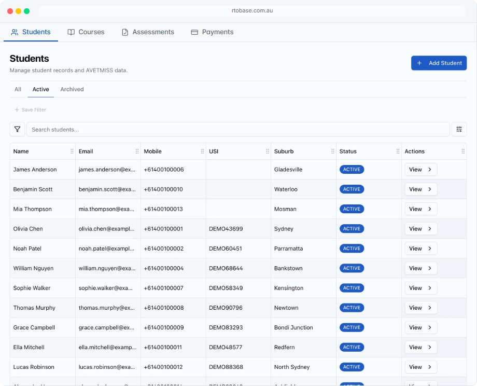
Task: Click Save Filter
Action: click(x=31, y=109)
